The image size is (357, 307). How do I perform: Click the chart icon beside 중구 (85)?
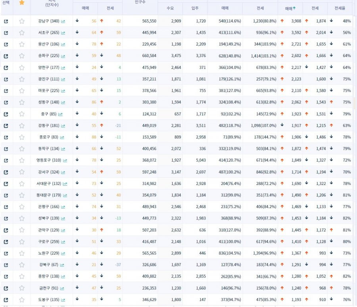coord(60,114)
